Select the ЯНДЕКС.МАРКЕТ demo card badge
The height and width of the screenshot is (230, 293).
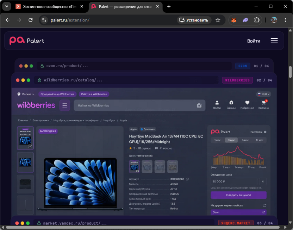point(236,223)
